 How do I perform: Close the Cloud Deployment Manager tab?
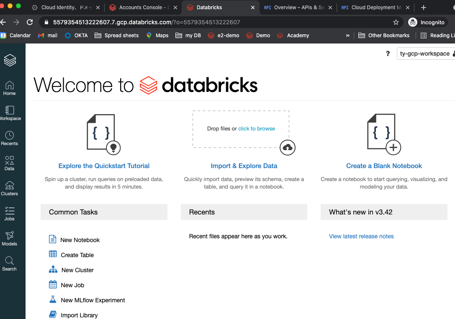408,8
